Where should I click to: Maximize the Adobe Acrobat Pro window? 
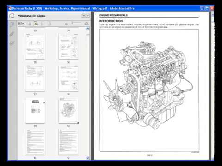tap(207, 8)
